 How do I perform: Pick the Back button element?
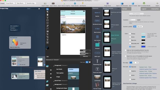tap(97, 29)
